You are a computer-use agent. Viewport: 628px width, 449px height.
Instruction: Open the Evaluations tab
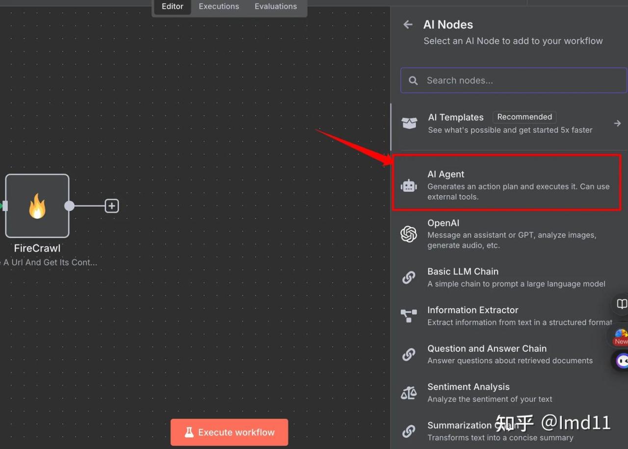pos(275,6)
